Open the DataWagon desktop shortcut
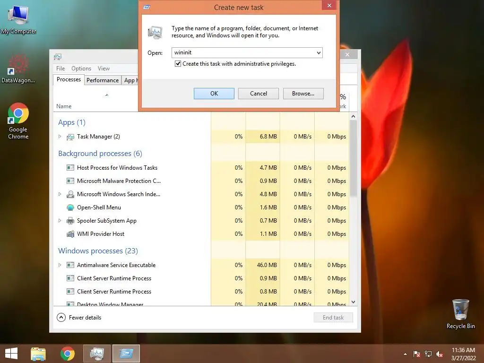 (18, 69)
